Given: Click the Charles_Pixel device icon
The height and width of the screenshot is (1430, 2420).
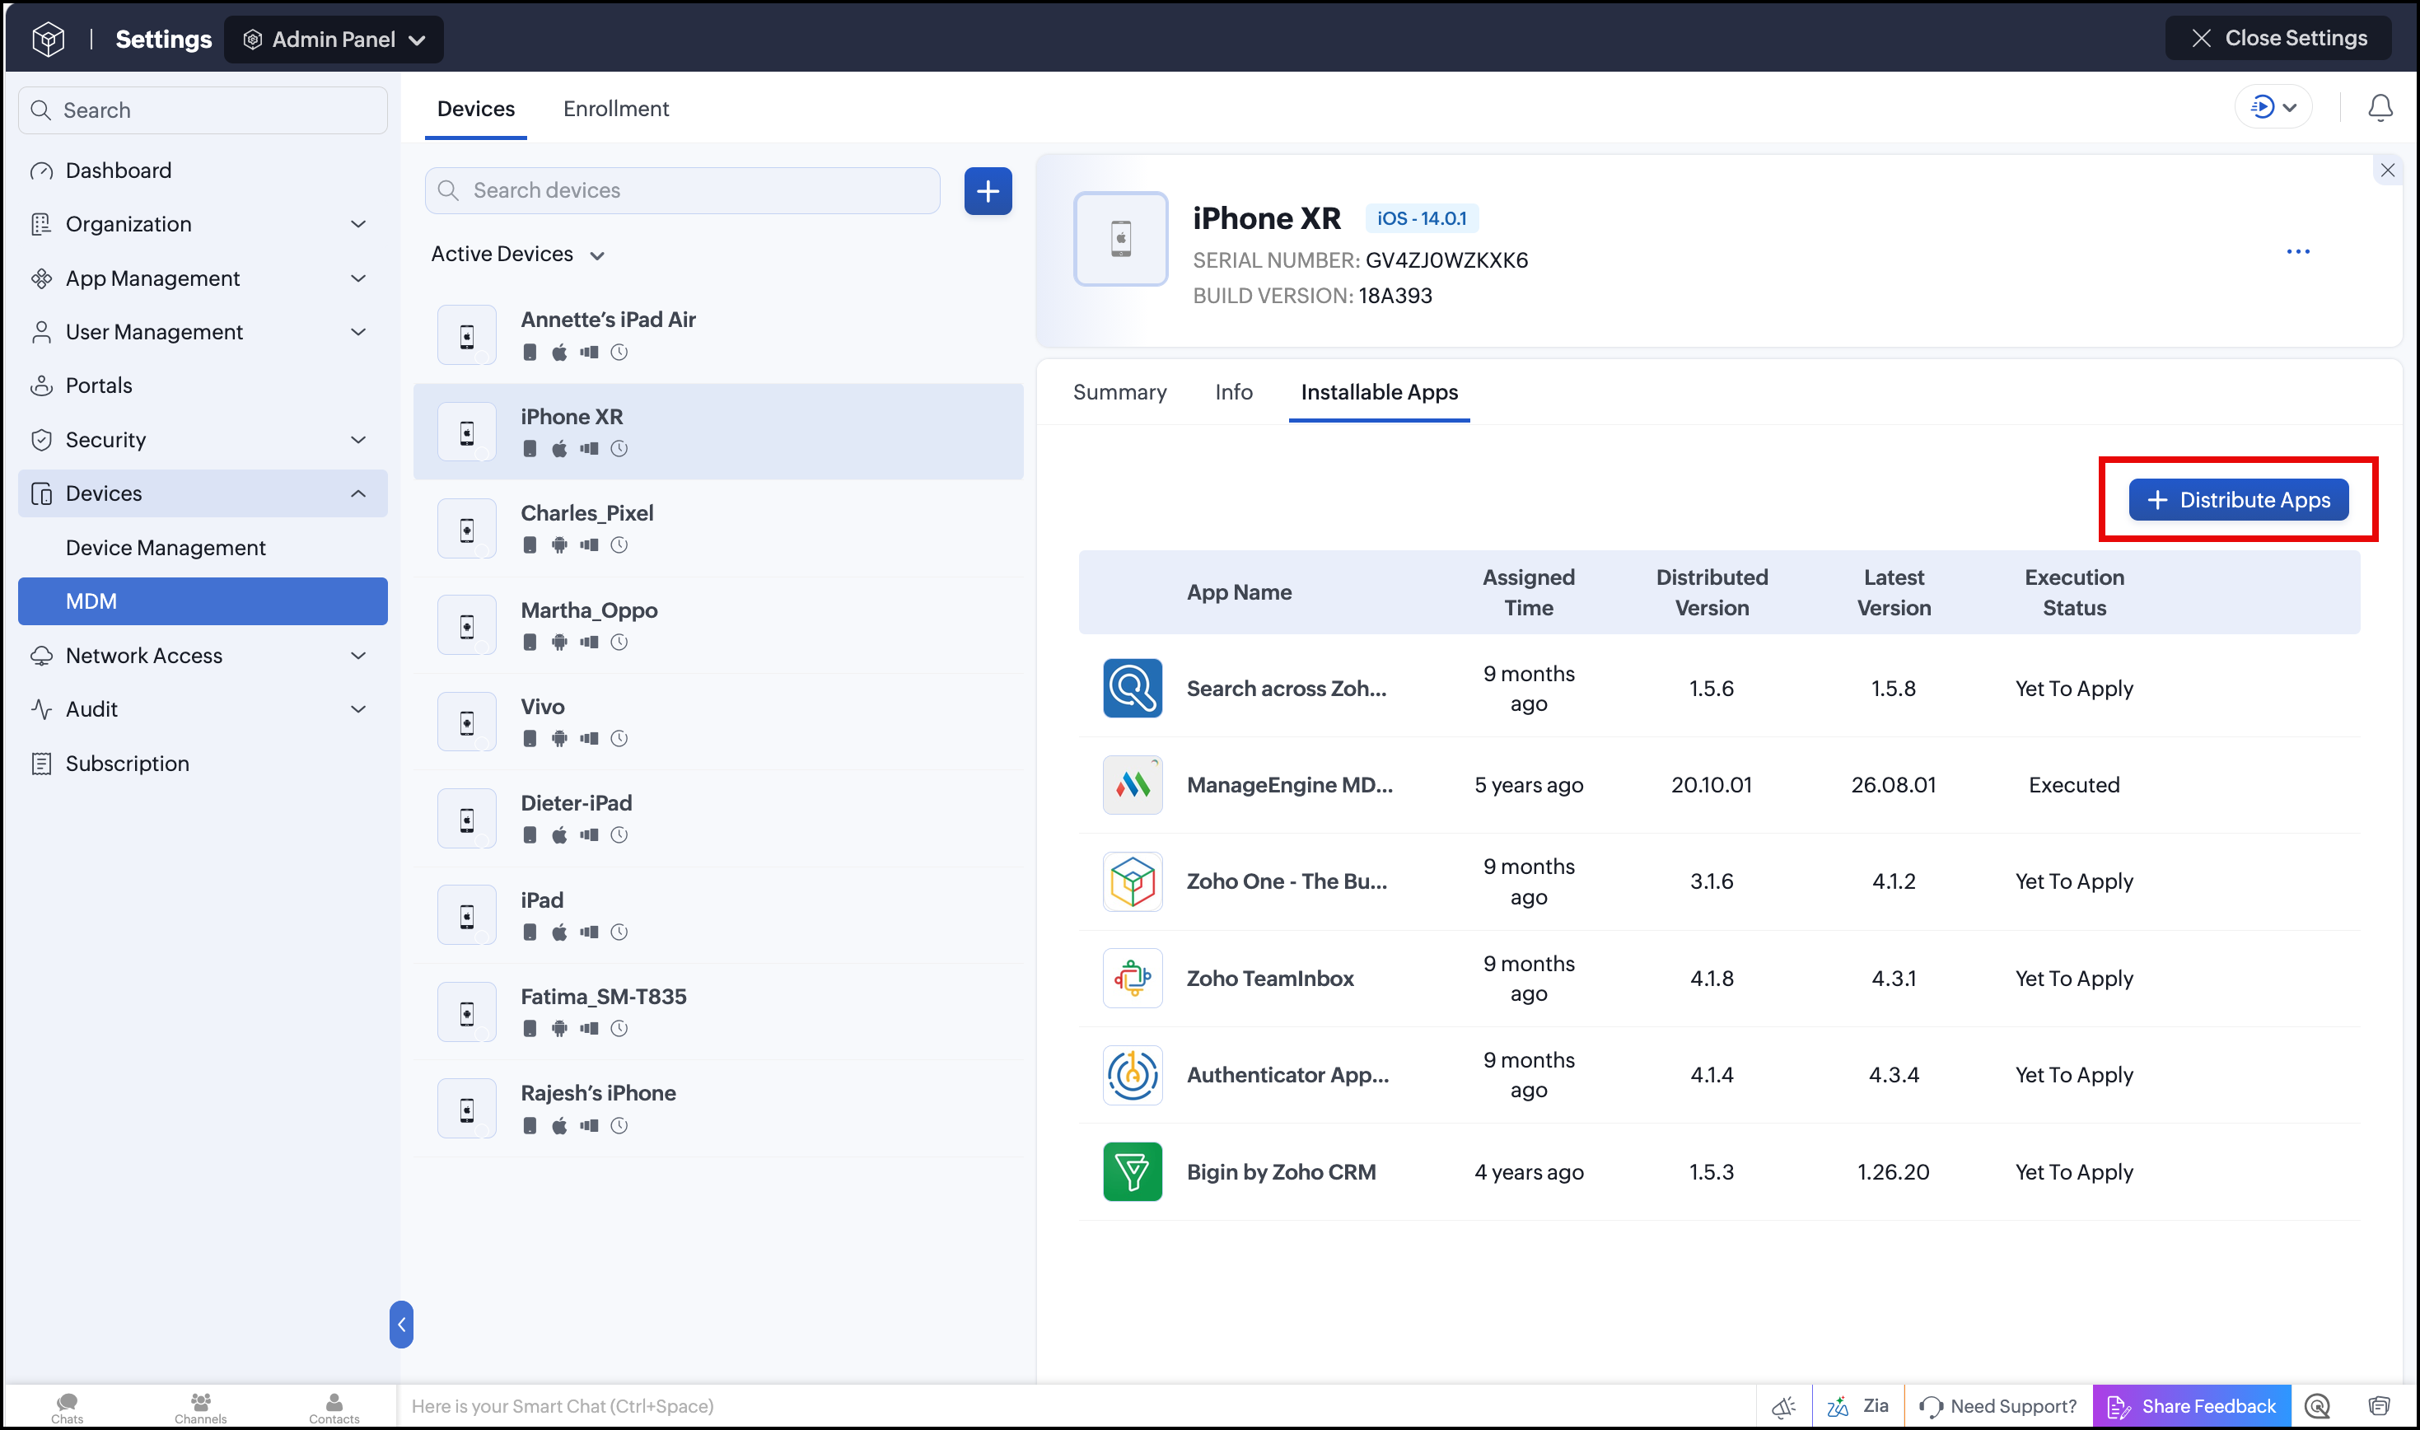Looking at the screenshot, I should click(467, 529).
